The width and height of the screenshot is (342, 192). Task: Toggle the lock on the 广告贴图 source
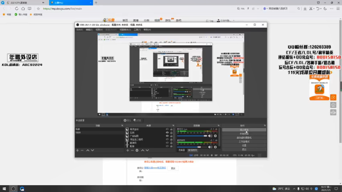pos(171,136)
